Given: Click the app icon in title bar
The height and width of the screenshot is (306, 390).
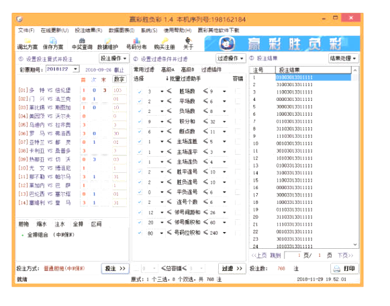Looking at the screenshot, I should (x=19, y=20).
